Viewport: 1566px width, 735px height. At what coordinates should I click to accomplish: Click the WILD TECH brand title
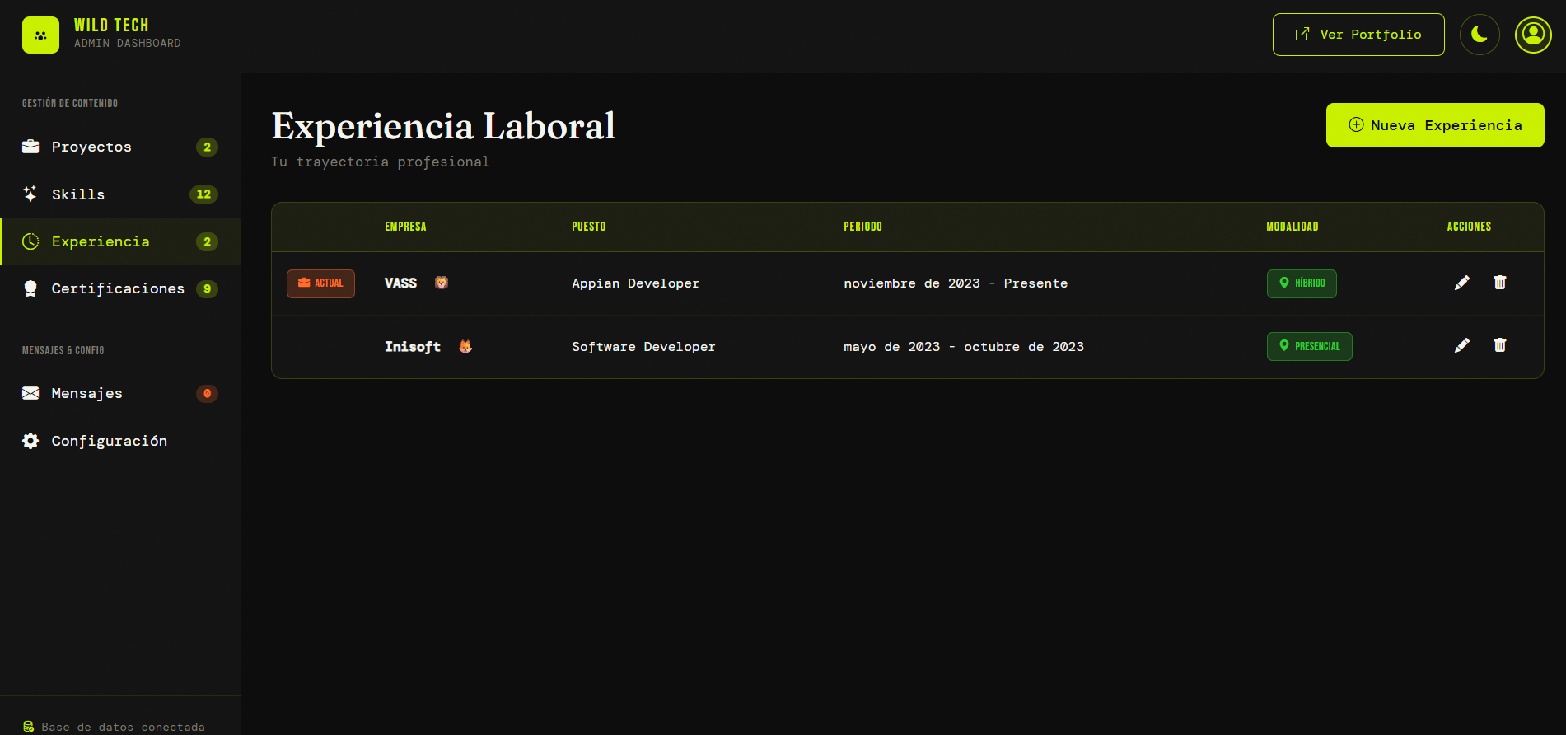tap(111, 26)
